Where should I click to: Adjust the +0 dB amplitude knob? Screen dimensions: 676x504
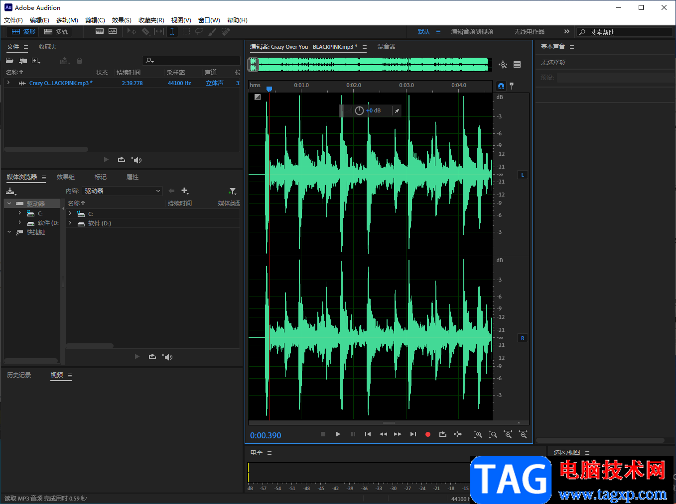coord(359,110)
